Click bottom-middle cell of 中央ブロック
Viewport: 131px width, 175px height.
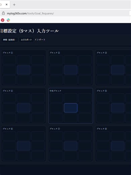[71, 118]
